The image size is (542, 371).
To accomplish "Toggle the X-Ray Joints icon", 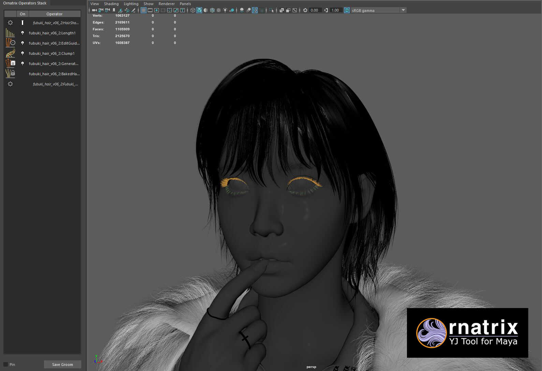I will (x=295, y=10).
